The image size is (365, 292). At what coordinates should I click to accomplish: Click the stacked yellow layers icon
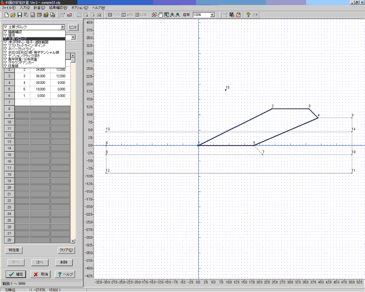46,15
